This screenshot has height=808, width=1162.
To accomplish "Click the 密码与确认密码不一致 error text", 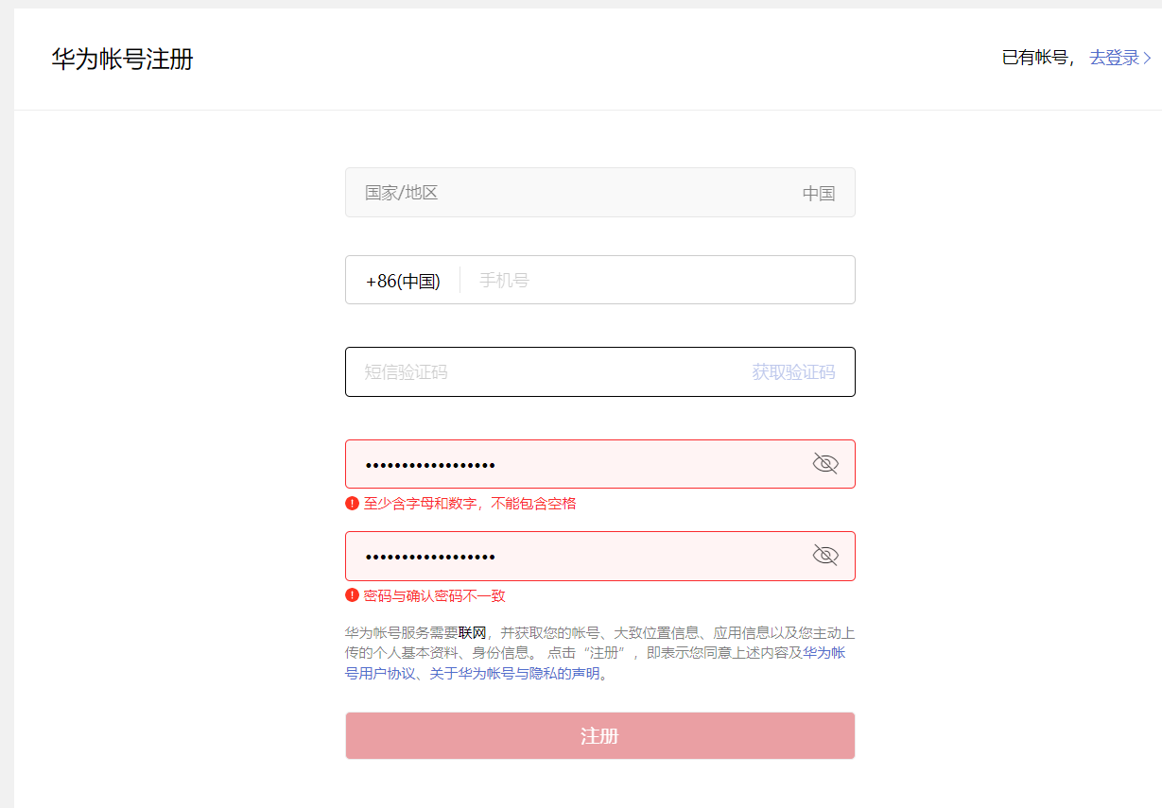I will click(x=434, y=595).
